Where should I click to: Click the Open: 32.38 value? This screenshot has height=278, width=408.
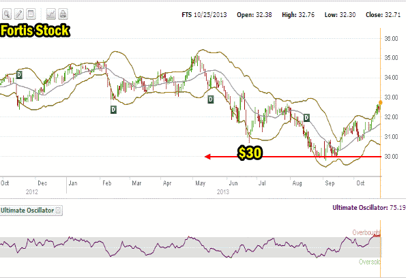pos(254,15)
